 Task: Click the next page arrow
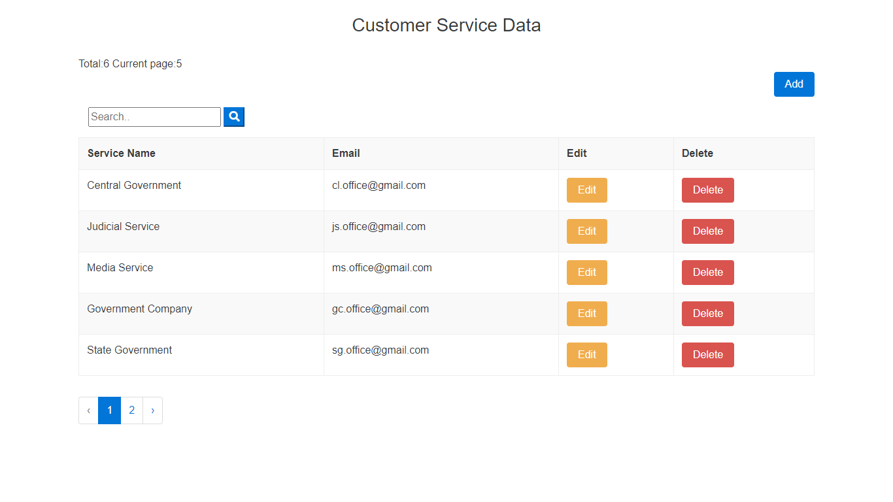(x=152, y=410)
